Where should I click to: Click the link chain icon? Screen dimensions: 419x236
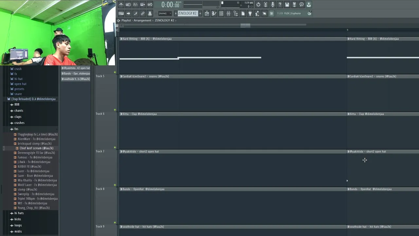click(143, 13)
